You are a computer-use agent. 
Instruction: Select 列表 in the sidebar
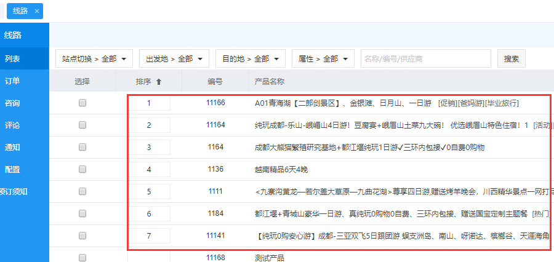click(12, 59)
